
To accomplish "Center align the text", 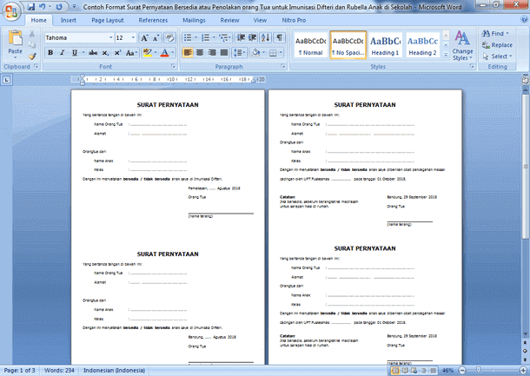I will (200, 53).
